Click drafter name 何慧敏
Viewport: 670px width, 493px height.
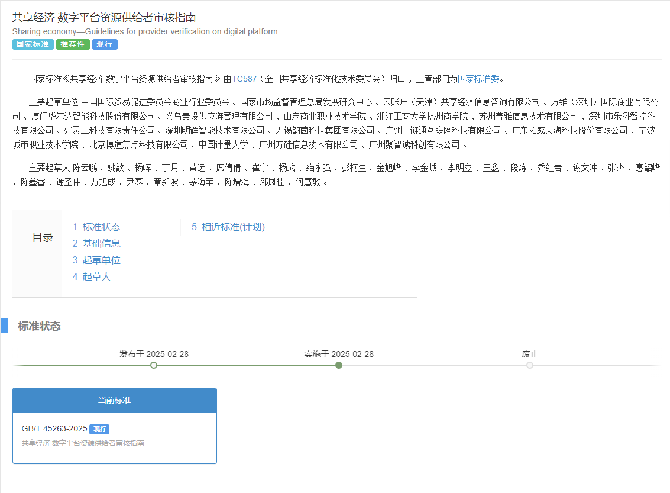[x=308, y=182]
